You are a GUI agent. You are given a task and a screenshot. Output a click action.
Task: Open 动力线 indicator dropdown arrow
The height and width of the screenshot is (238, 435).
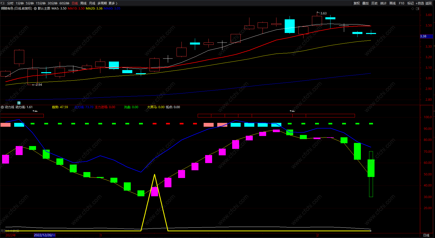2,107
